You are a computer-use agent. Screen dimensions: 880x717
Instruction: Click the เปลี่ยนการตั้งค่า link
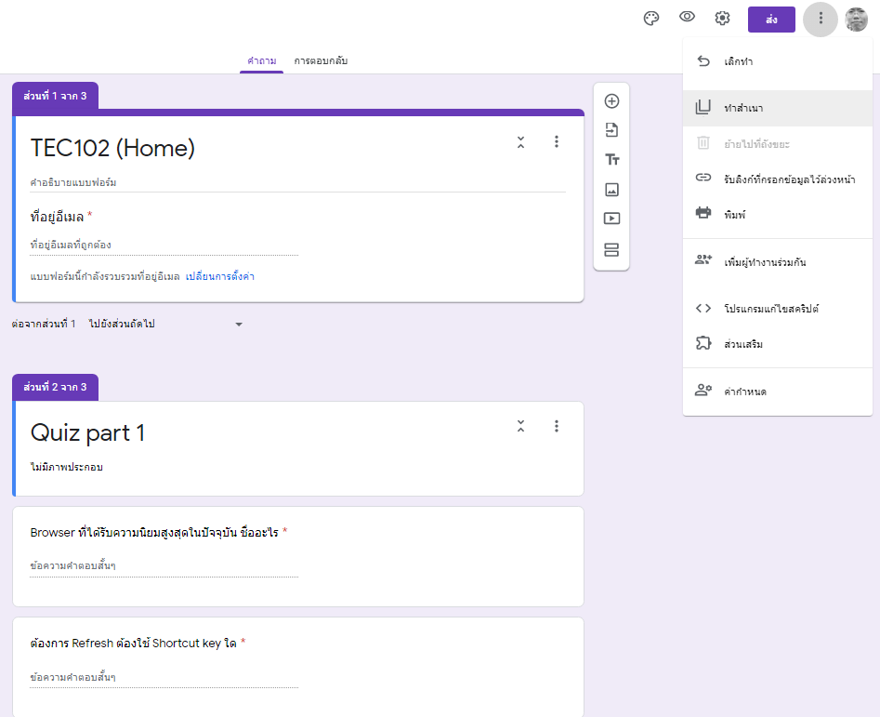220,277
